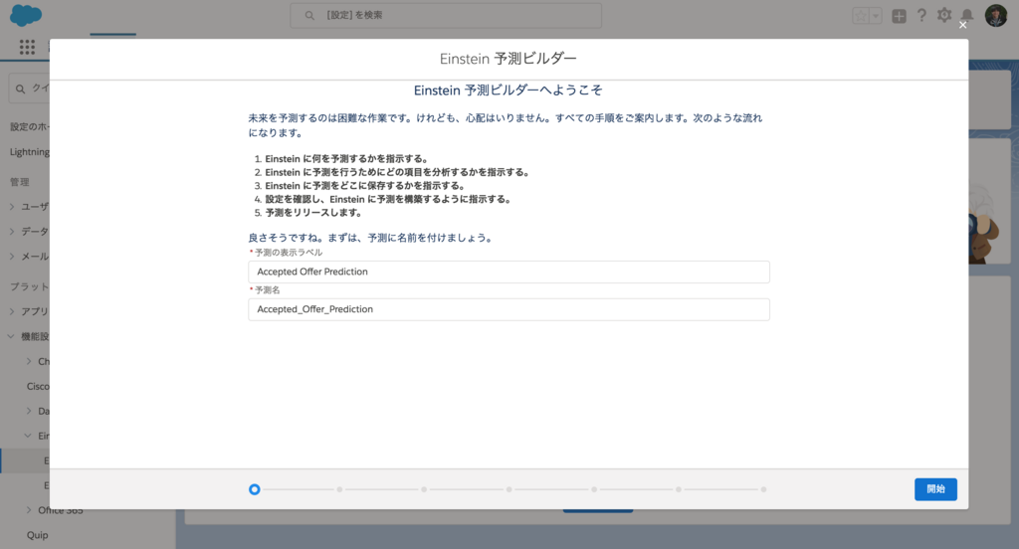This screenshot has width=1019, height=549.
Task: Open the favorites star icon
Action: (861, 16)
